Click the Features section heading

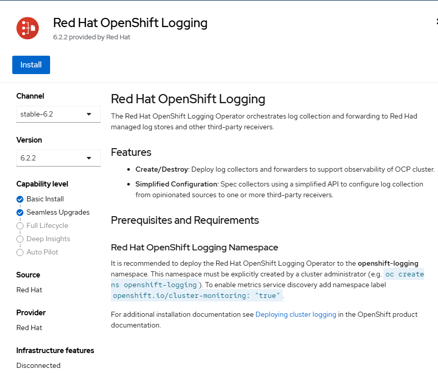tap(131, 152)
